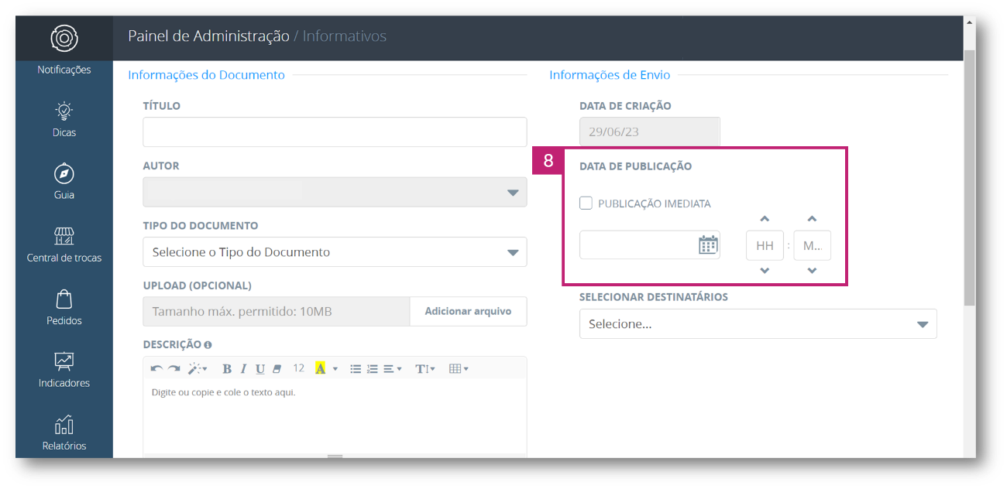The image size is (1007, 489).
Task: Open the Dicas lightbulb icon
Action: pyautogui.click(x=64, y=110)
